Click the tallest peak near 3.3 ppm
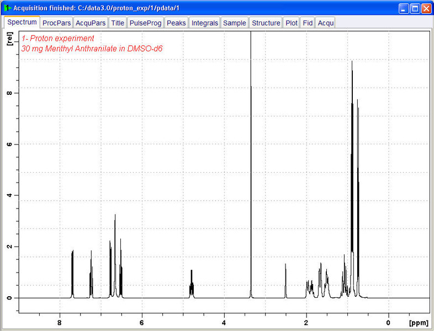 (x=251, y=165)
